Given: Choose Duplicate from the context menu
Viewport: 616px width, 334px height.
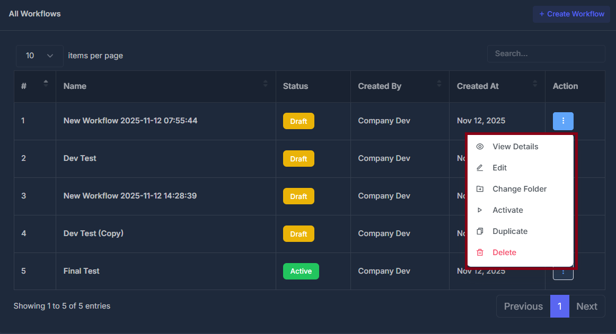Looking at the screenshot, I should (509, 231).
